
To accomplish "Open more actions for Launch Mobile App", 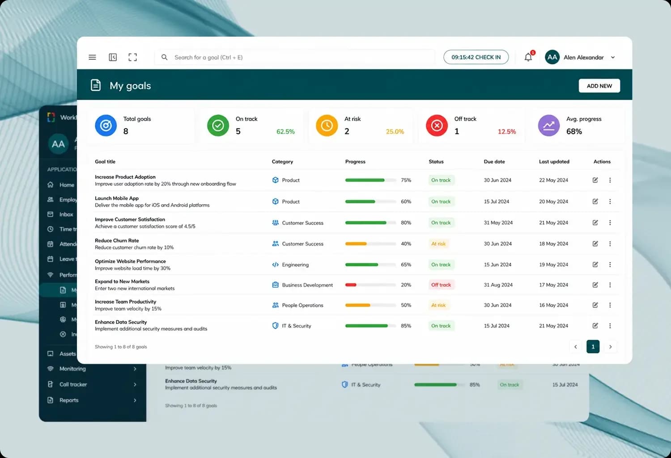I will point(610,202).
